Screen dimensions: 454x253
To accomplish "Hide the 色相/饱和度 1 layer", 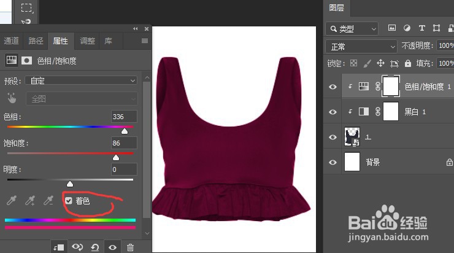I will [333, 87].
